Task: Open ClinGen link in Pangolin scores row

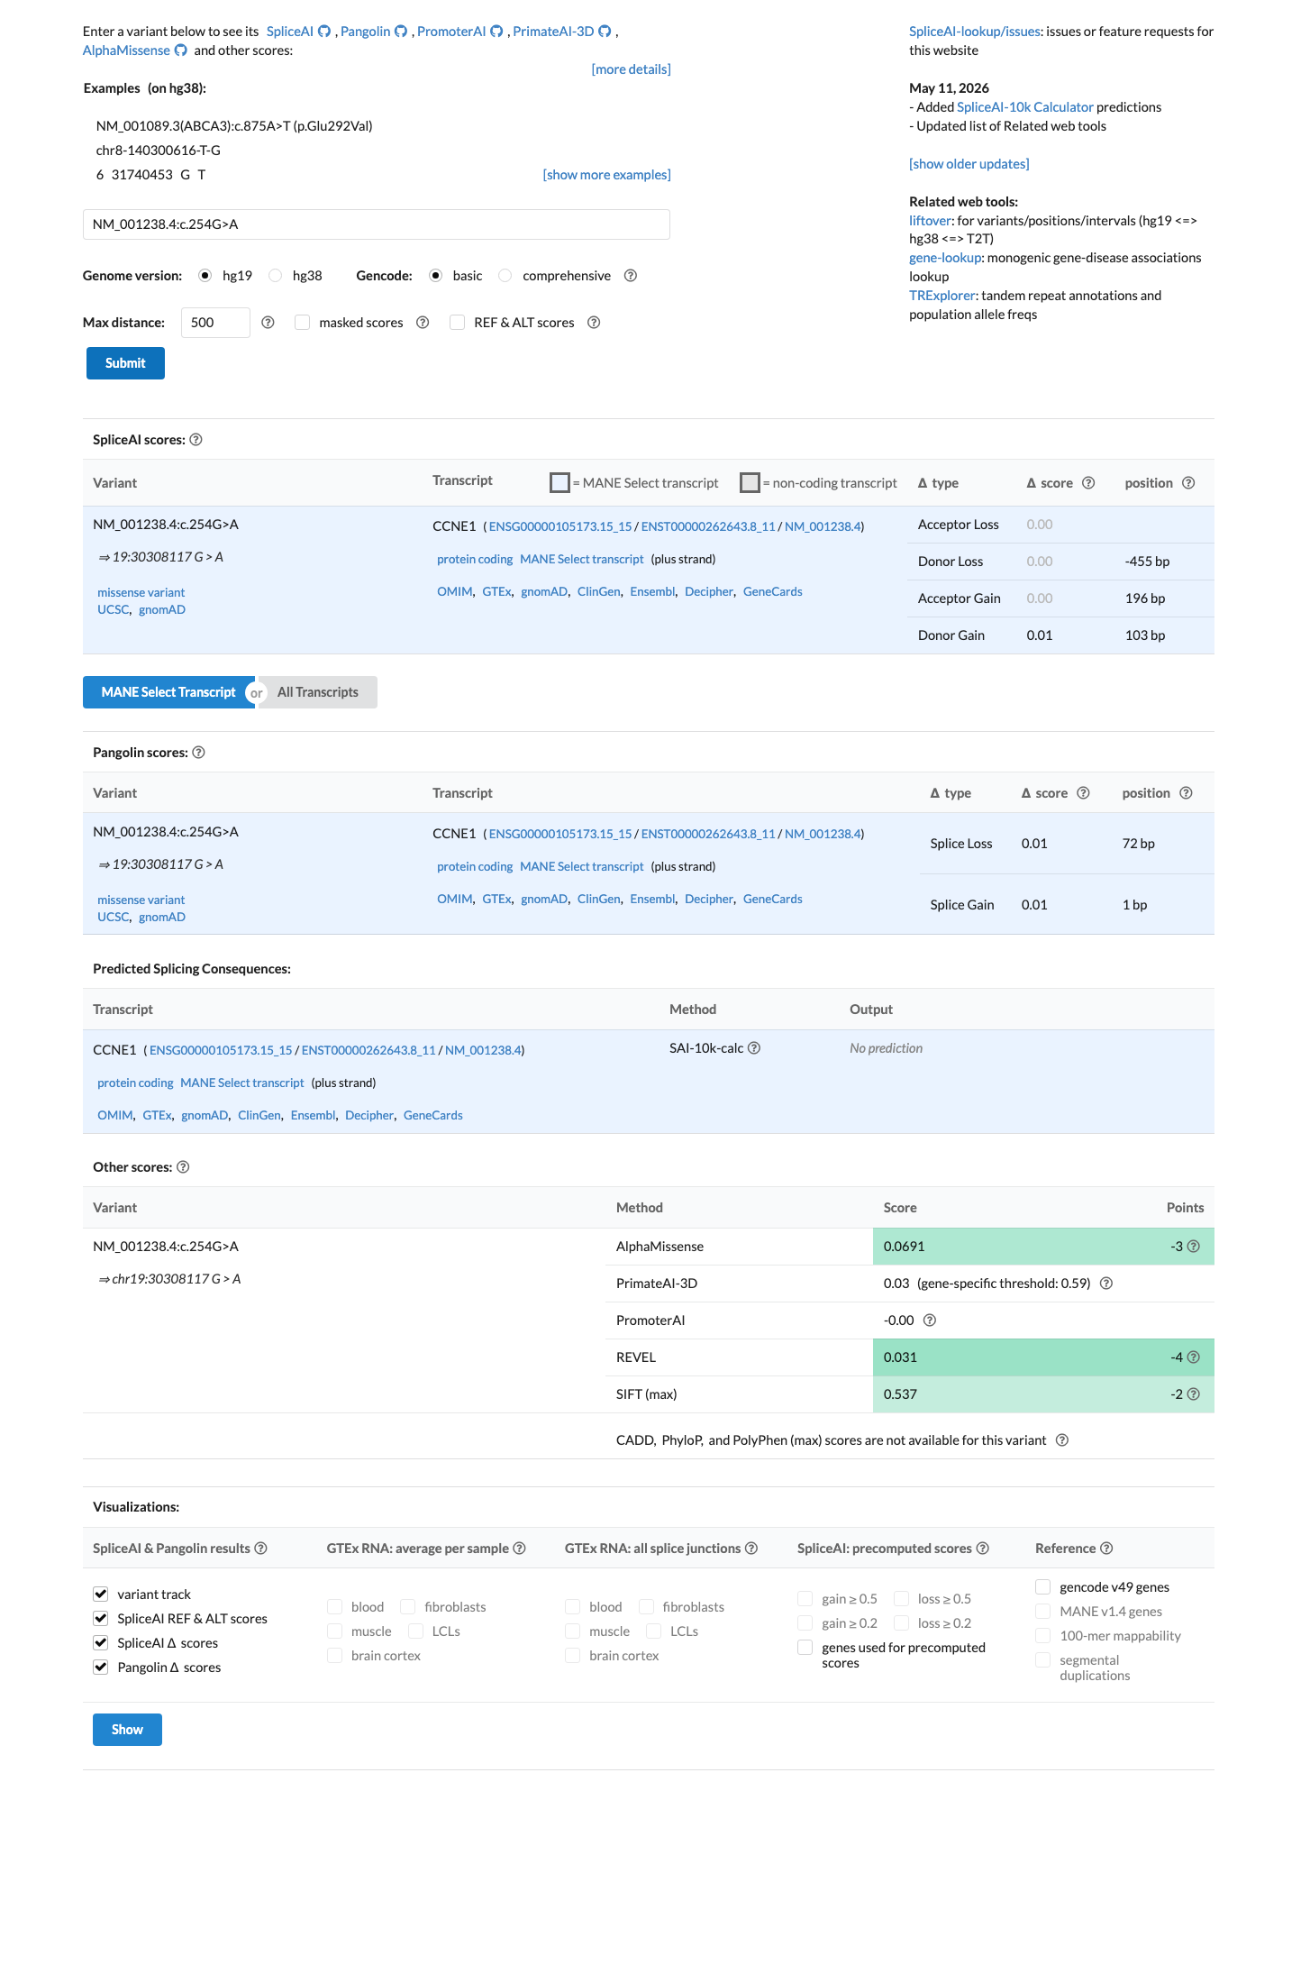Action: [598, 900]
